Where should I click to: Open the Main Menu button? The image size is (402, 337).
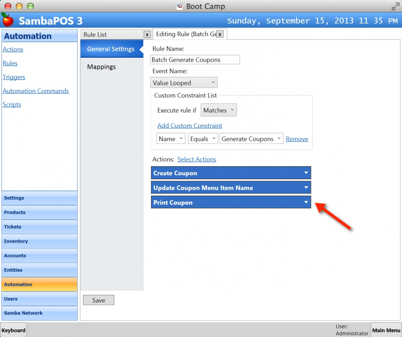click(386, 330)
